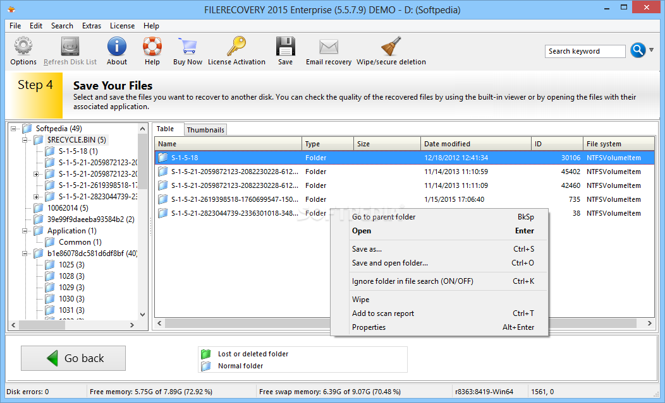Switch to the Thumbnails tab
The width and height of the screenshot is (665, 403).
205,130
